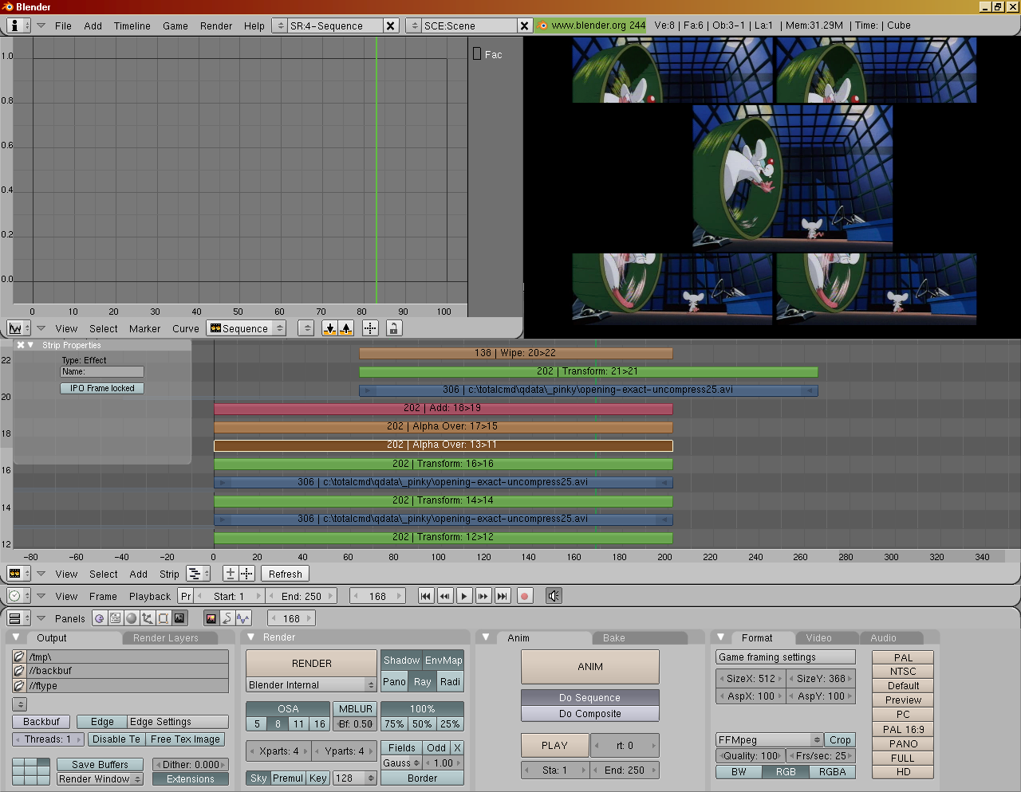The height and width of the screenshot is (792, 1021).
Task: Click the Refresh button in sequencer header
Action: pyautogui.click(x=285, y=574)
